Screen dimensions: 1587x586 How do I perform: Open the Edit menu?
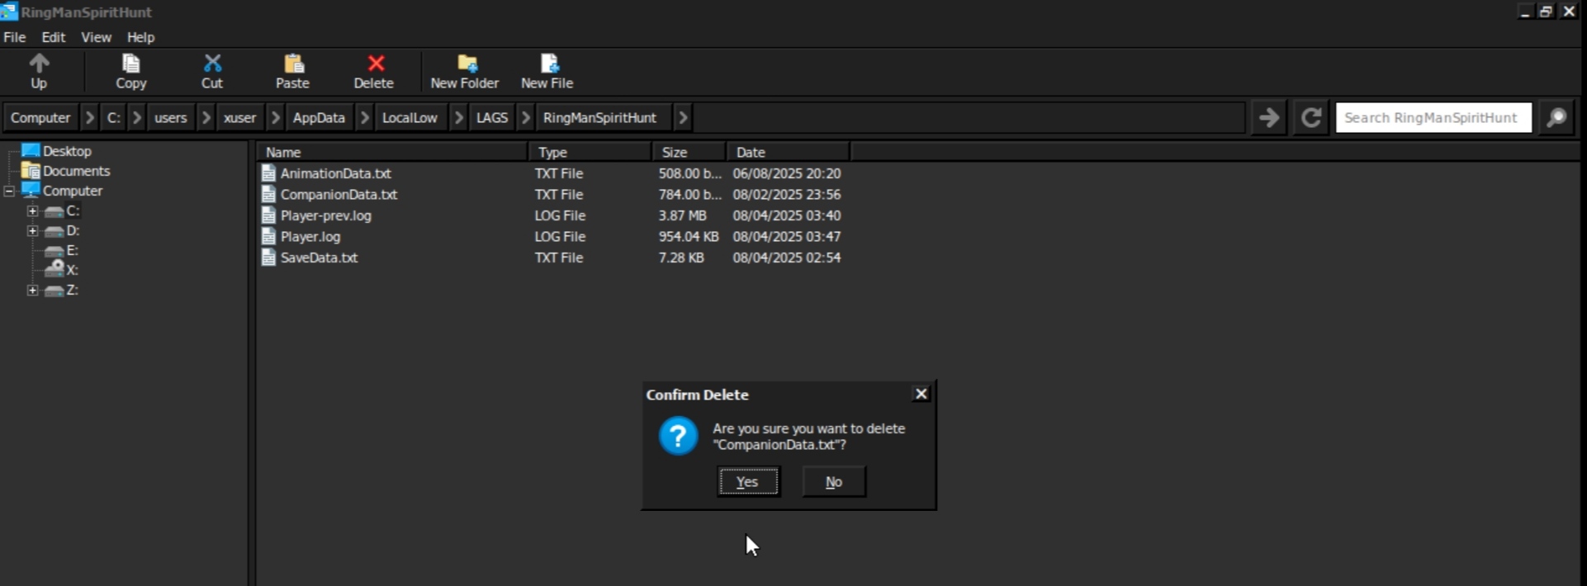click(53, 37)
